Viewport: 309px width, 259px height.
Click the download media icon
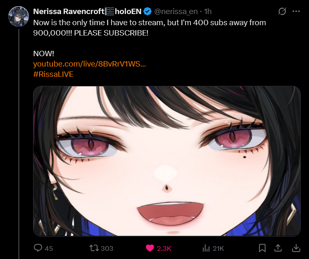(x=296, y=248)
